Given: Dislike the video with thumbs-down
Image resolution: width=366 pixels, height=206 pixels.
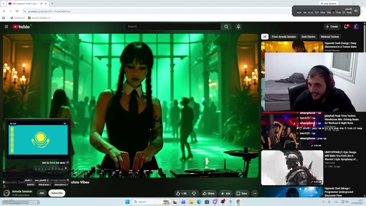Looking at the screenshot, I should coord(194,193).
